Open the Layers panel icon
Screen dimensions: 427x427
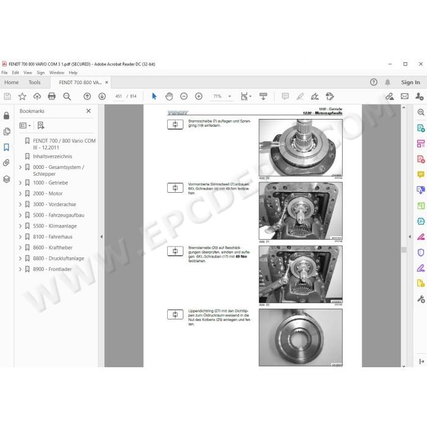coord(7,179)
